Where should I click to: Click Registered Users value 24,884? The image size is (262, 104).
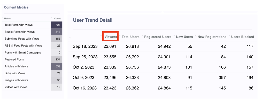point(164,88)
